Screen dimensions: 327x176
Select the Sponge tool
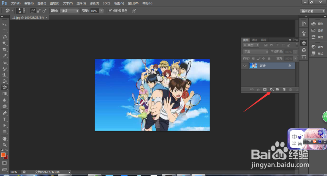4,106
